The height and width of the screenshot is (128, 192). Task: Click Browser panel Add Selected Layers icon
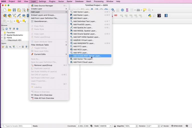(x=3, y=29)
